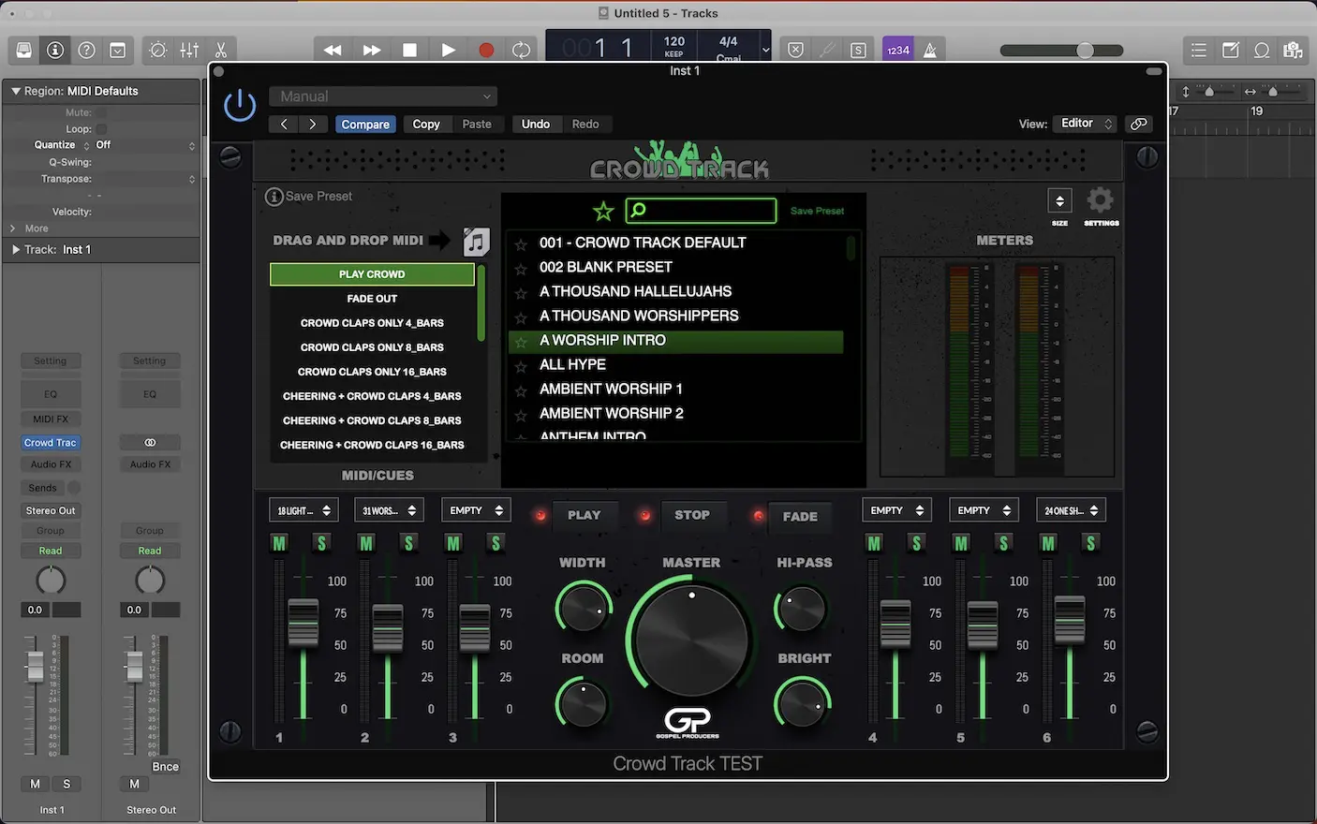
Task: Click the plugin FADE button
Action: [x=800, y=516]
